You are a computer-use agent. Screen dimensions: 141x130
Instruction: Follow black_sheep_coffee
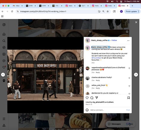pos(114,40)
